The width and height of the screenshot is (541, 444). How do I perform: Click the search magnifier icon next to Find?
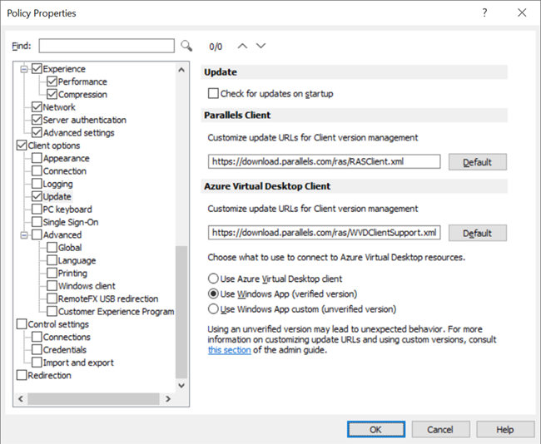click(186, 46)
